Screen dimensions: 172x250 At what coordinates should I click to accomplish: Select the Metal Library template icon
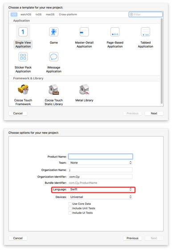coord(84,89)
